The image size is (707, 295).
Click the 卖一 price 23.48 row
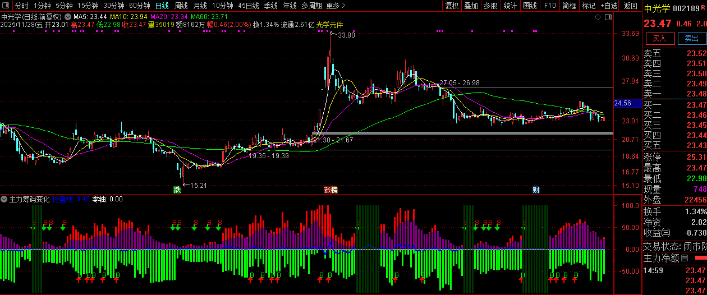pyautogui.click(x=674, y=94)
